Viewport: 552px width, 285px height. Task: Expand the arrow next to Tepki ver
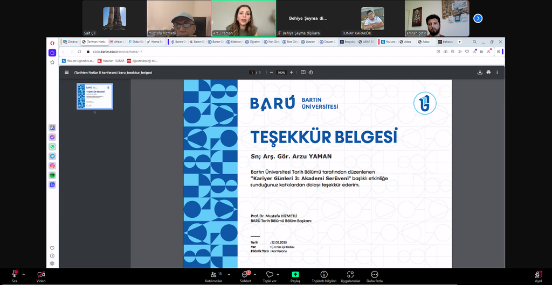278,274
